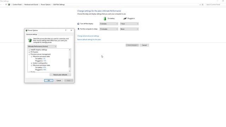This screenshot has height=127, width=226.
Task: Click the plug icon next to Plugged in
Action: click(x=125, y=19)
